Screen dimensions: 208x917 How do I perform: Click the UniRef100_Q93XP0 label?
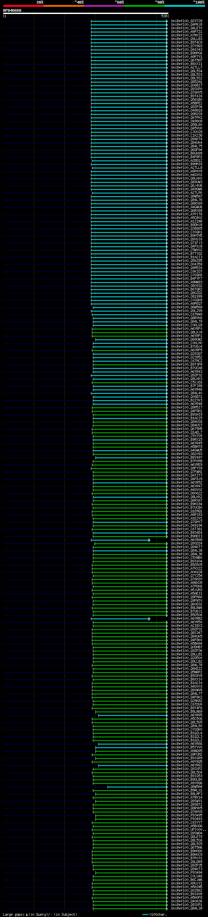coord(186,89)
